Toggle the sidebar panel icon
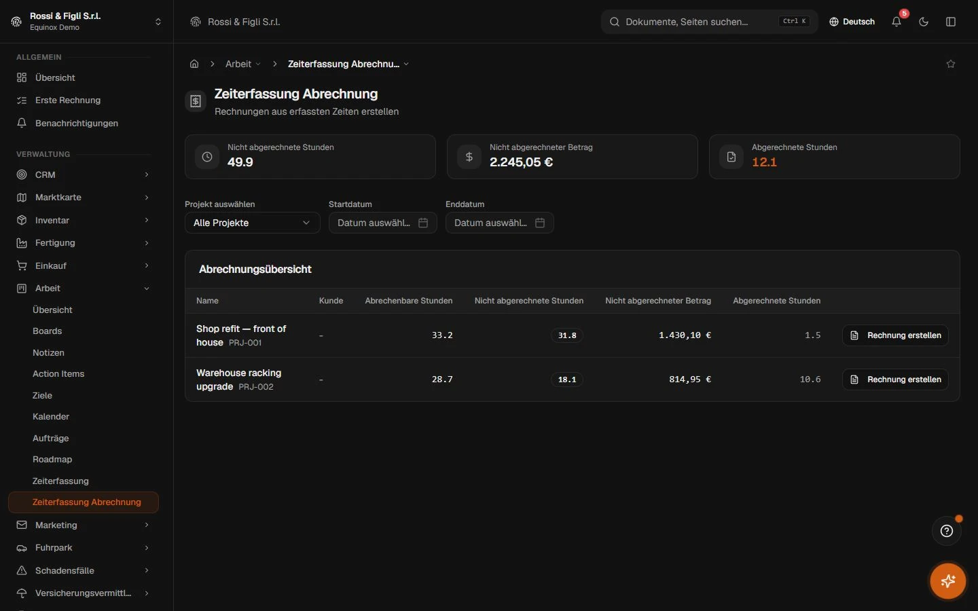Screen dimensions: 978x611 [x=951, y=22]
